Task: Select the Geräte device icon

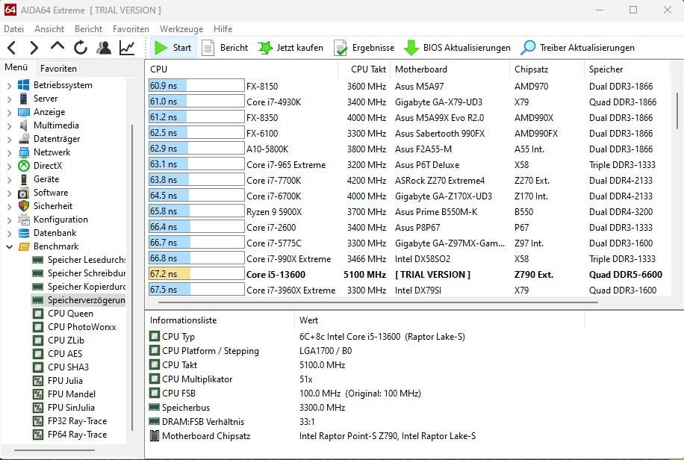Action: (x=24, y=179)
